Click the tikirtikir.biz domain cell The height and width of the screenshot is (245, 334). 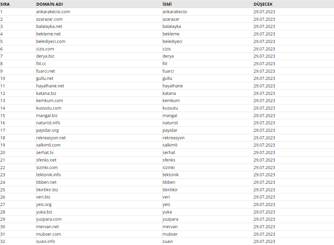(x=47, y=189)
